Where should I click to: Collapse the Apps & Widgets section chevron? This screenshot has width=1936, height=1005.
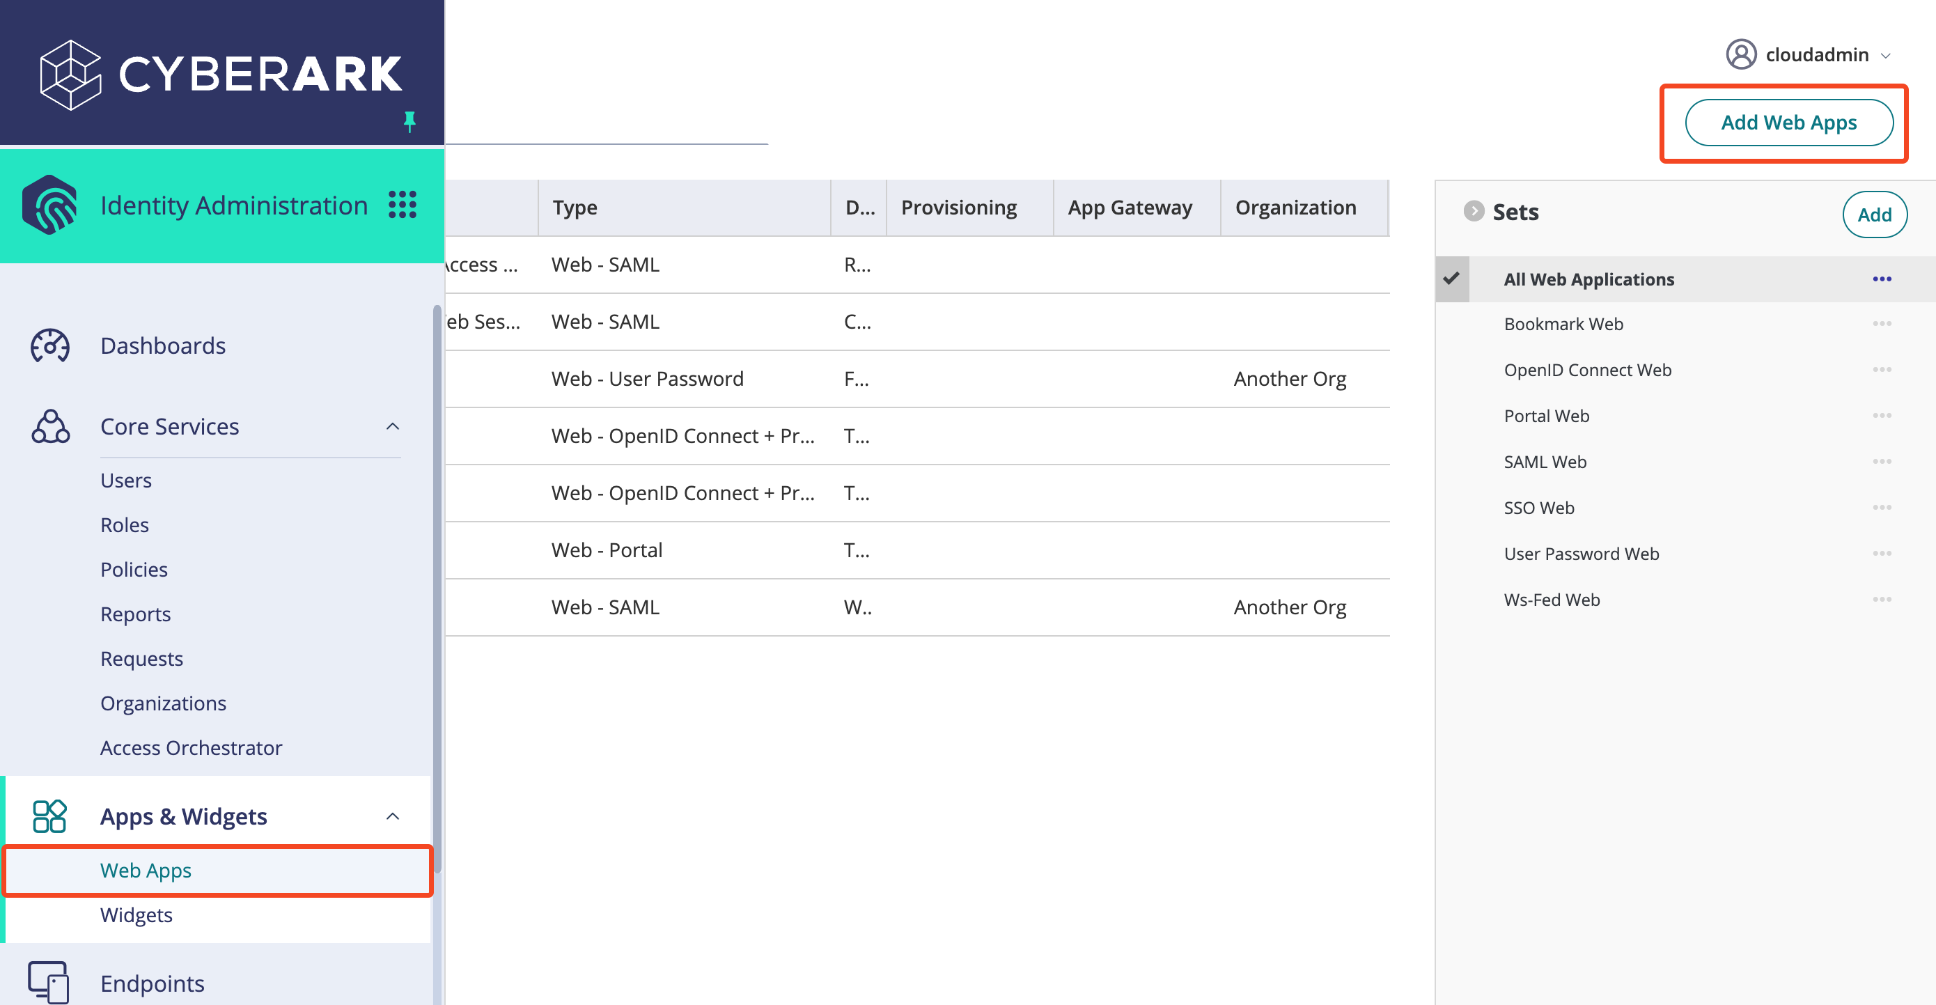pos(392,816)
